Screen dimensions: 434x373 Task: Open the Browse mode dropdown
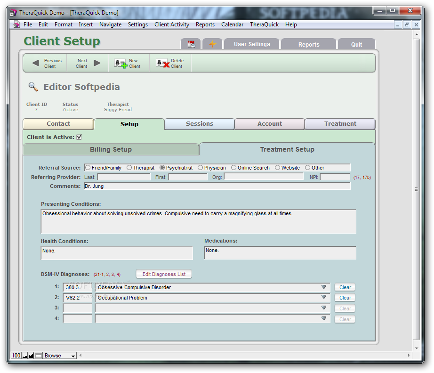[x=60, y=356]
